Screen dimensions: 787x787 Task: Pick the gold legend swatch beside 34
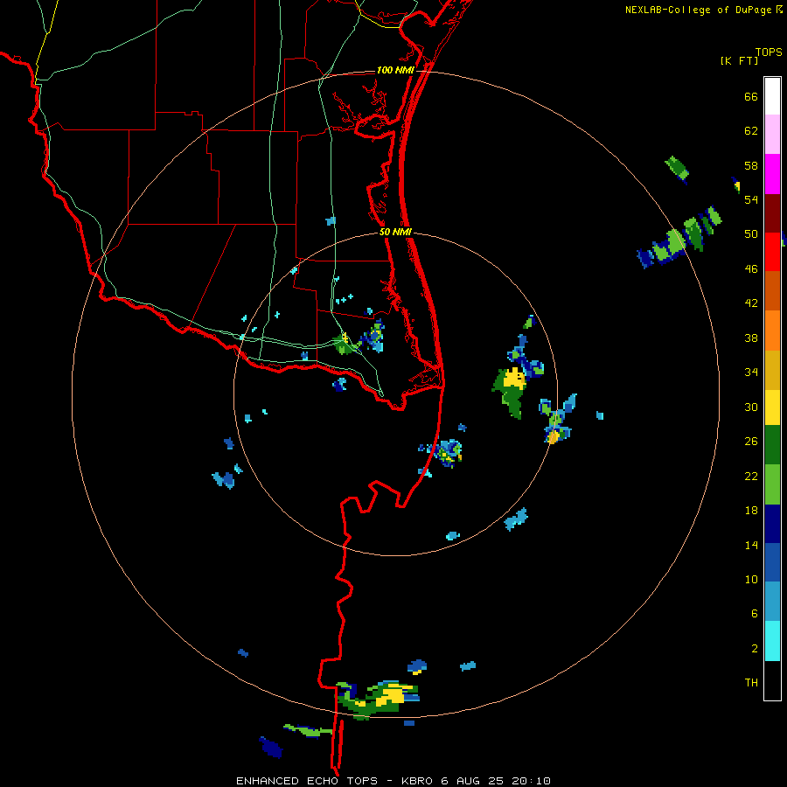click(x=772, y=370)
